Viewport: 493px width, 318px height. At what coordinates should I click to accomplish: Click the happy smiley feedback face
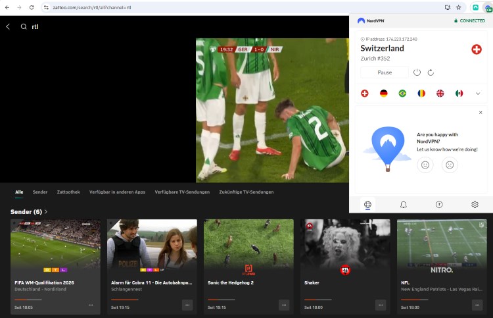(x=425, y=165)
